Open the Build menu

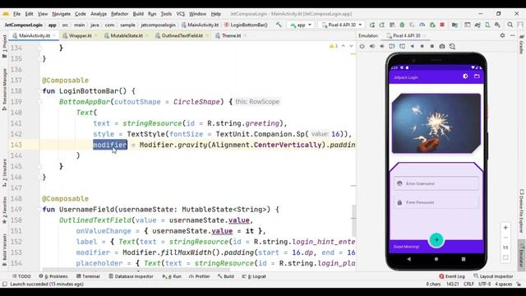138,14
